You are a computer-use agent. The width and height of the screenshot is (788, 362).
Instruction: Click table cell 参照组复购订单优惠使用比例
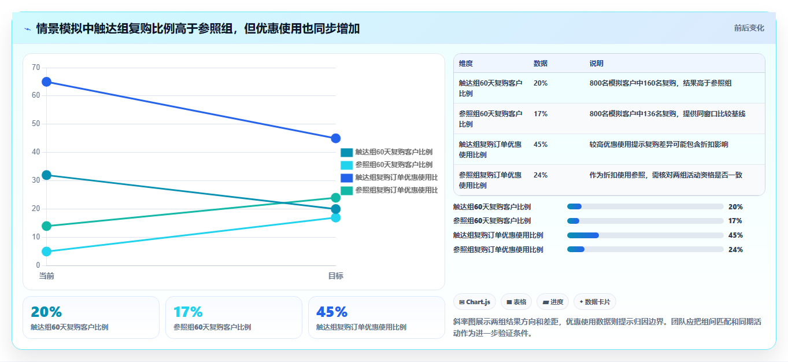[x=490, y=180]
